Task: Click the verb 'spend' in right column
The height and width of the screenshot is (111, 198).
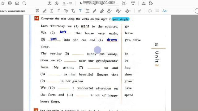Action: (x=129, y=95)
